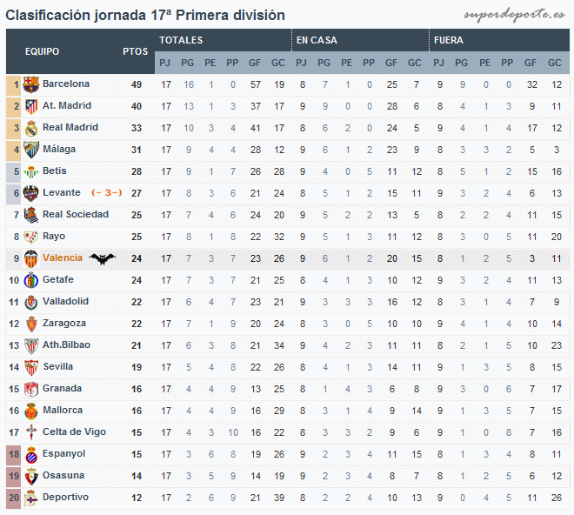The image size is (574, 515).
Task: Click the Betis club crest
Action: coord(31,171)
